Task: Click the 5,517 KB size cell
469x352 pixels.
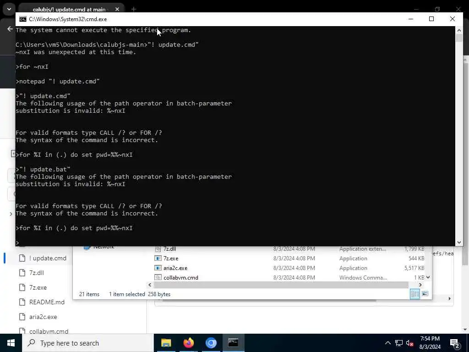Action: click(x=414, y=268)
